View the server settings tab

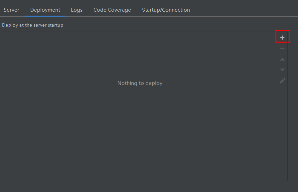(12, 10)
